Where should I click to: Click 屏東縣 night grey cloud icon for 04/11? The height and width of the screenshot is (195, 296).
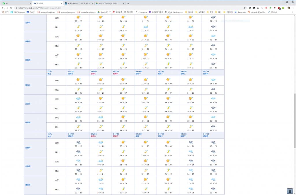point(213,126)
